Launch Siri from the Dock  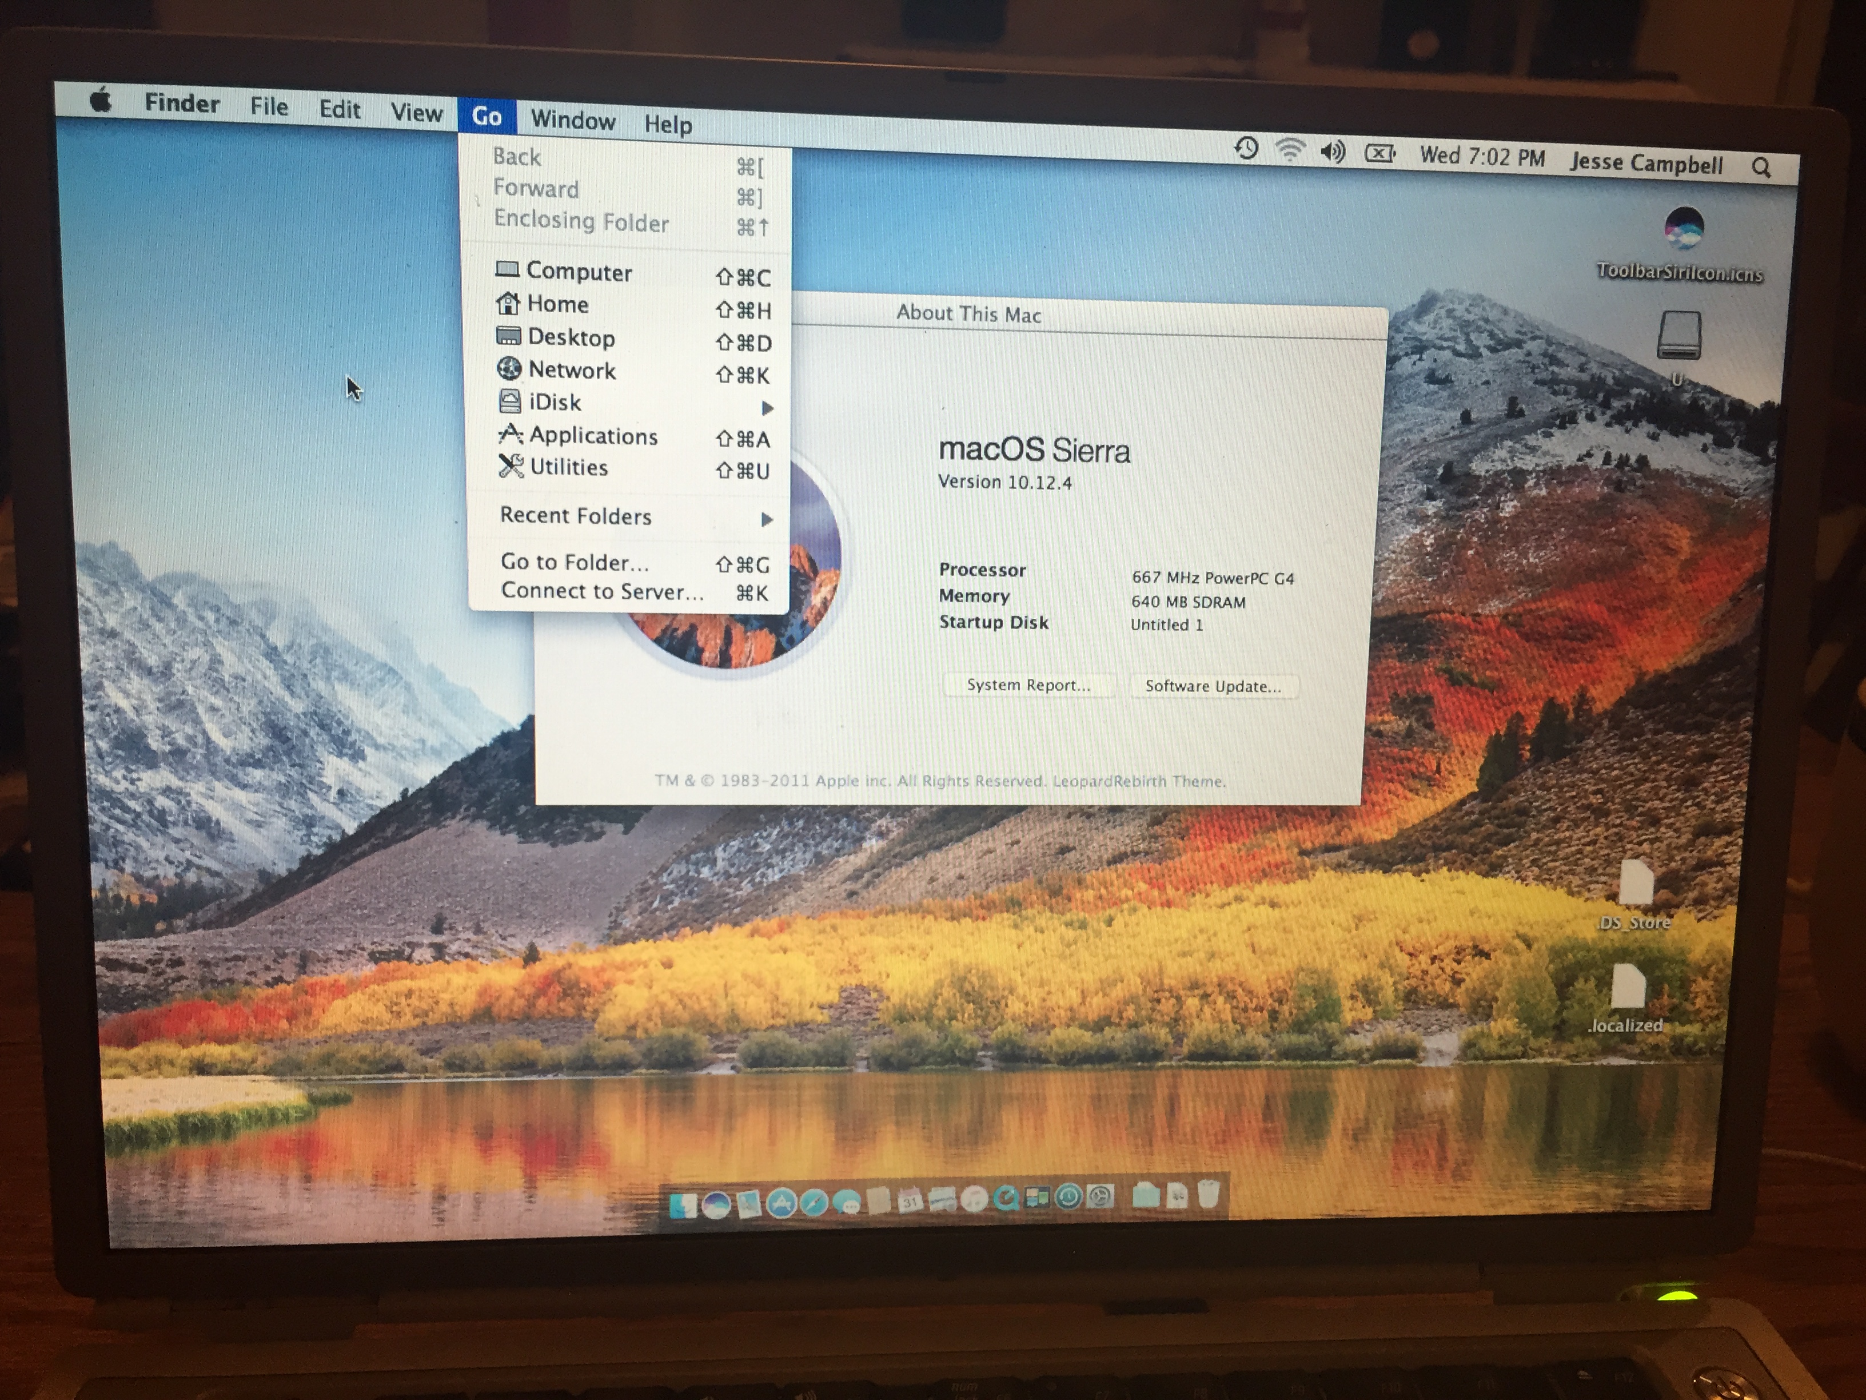tap(716, 1204)
